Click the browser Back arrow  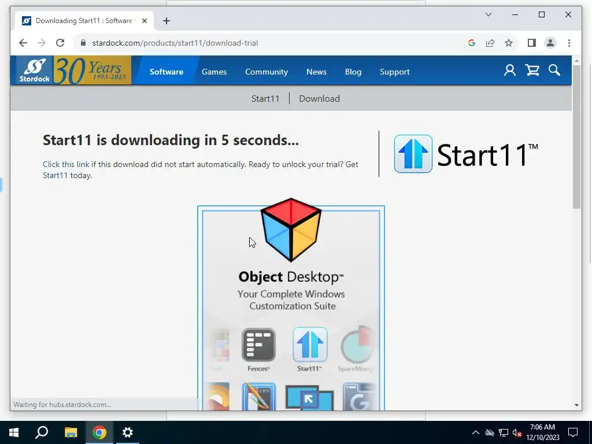point(23,43)
